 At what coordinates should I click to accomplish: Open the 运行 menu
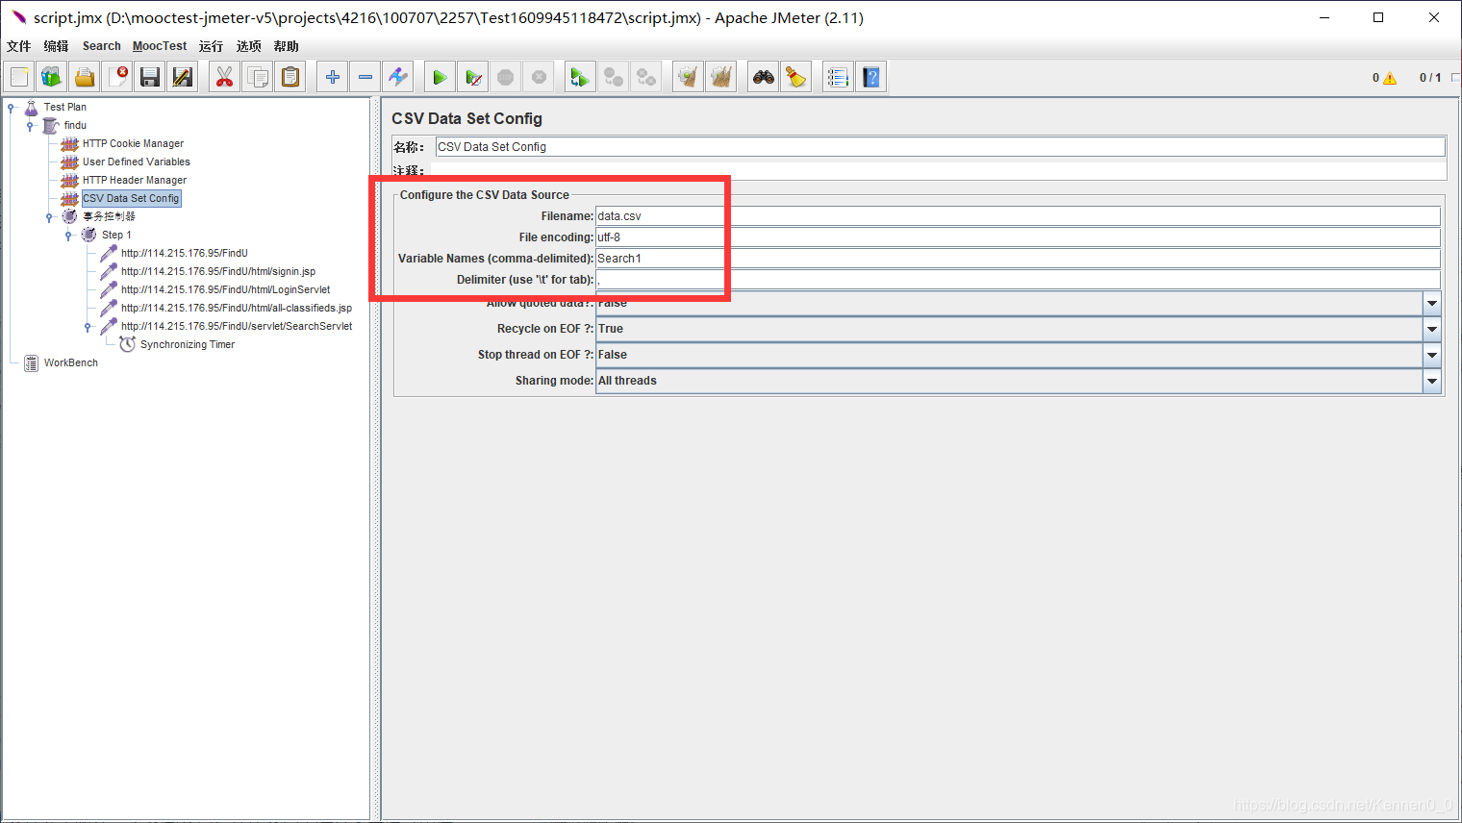point(211,46)
